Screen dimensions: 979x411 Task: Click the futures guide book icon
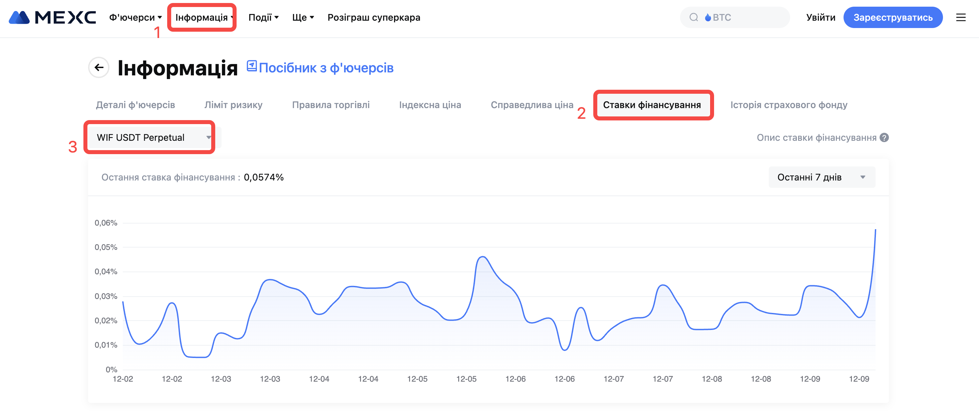point(252,66)
